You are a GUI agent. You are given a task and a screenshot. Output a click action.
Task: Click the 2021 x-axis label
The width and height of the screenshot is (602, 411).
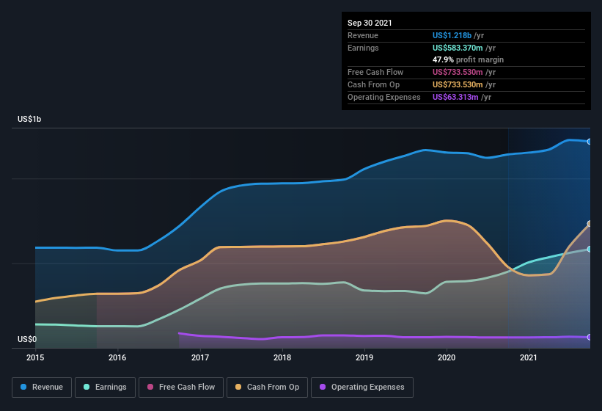pyautogui.click(x=529, y=357)
